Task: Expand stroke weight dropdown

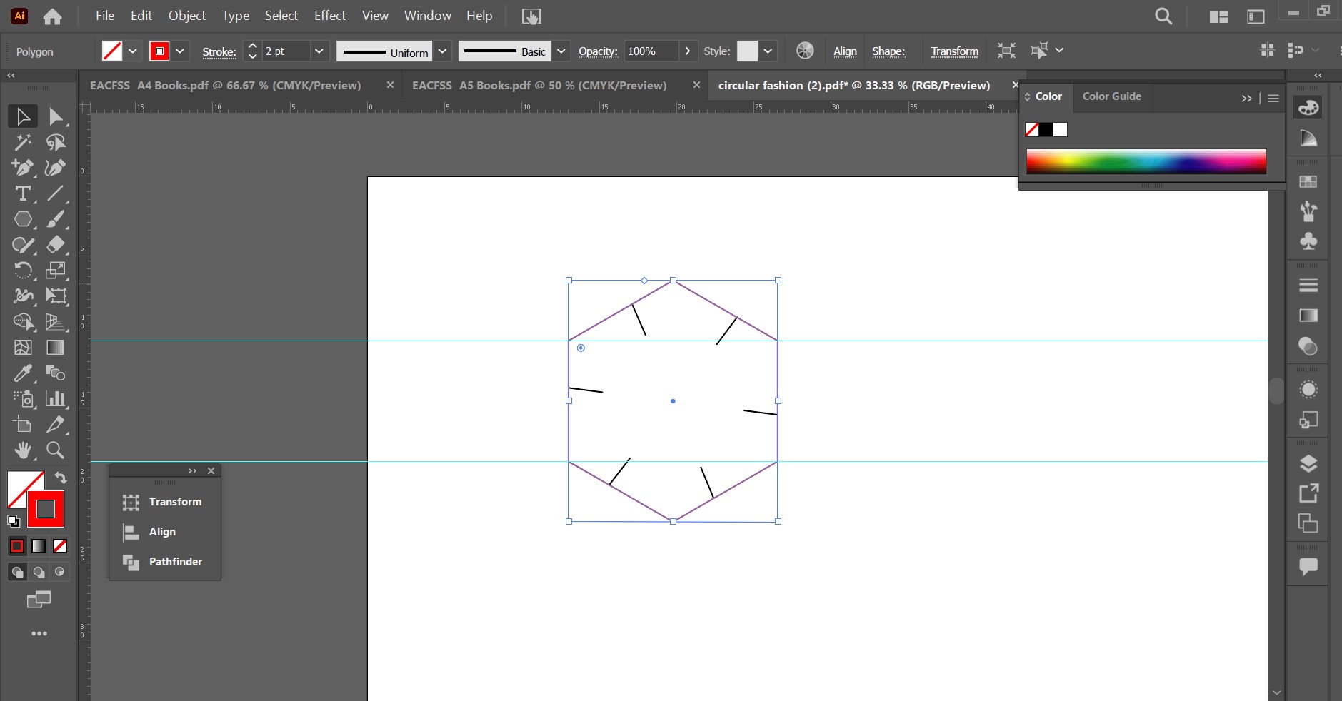Action: coord(319,51)
